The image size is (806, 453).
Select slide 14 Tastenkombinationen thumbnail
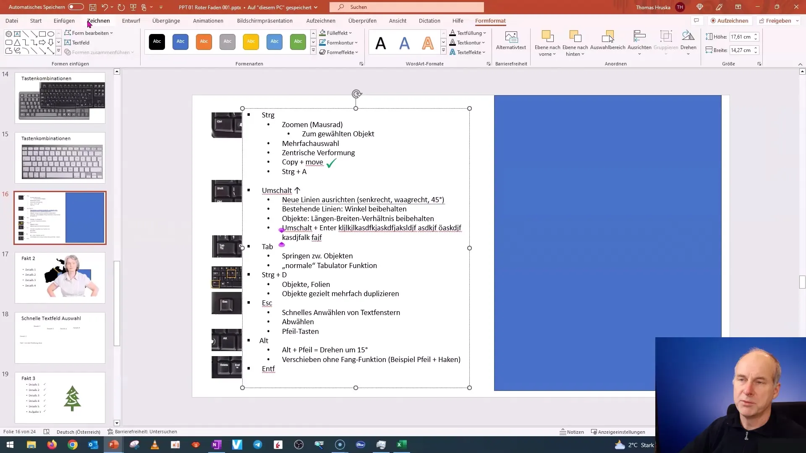(x=60, y=98)
